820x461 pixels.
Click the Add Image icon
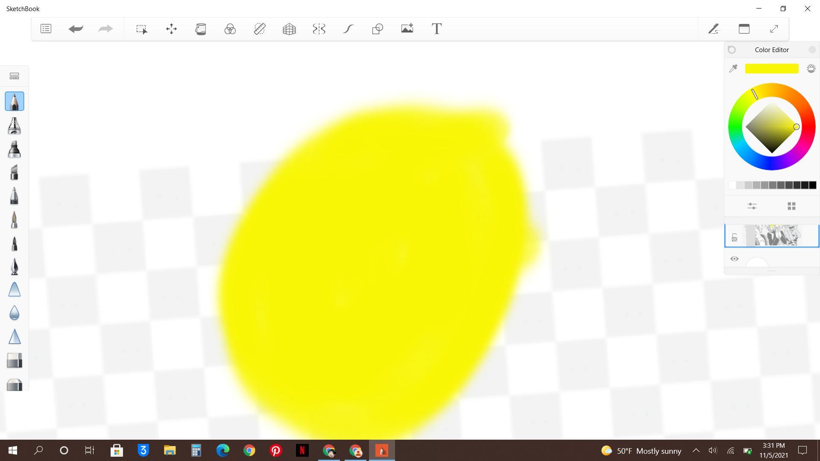click(x=407, y=29)
